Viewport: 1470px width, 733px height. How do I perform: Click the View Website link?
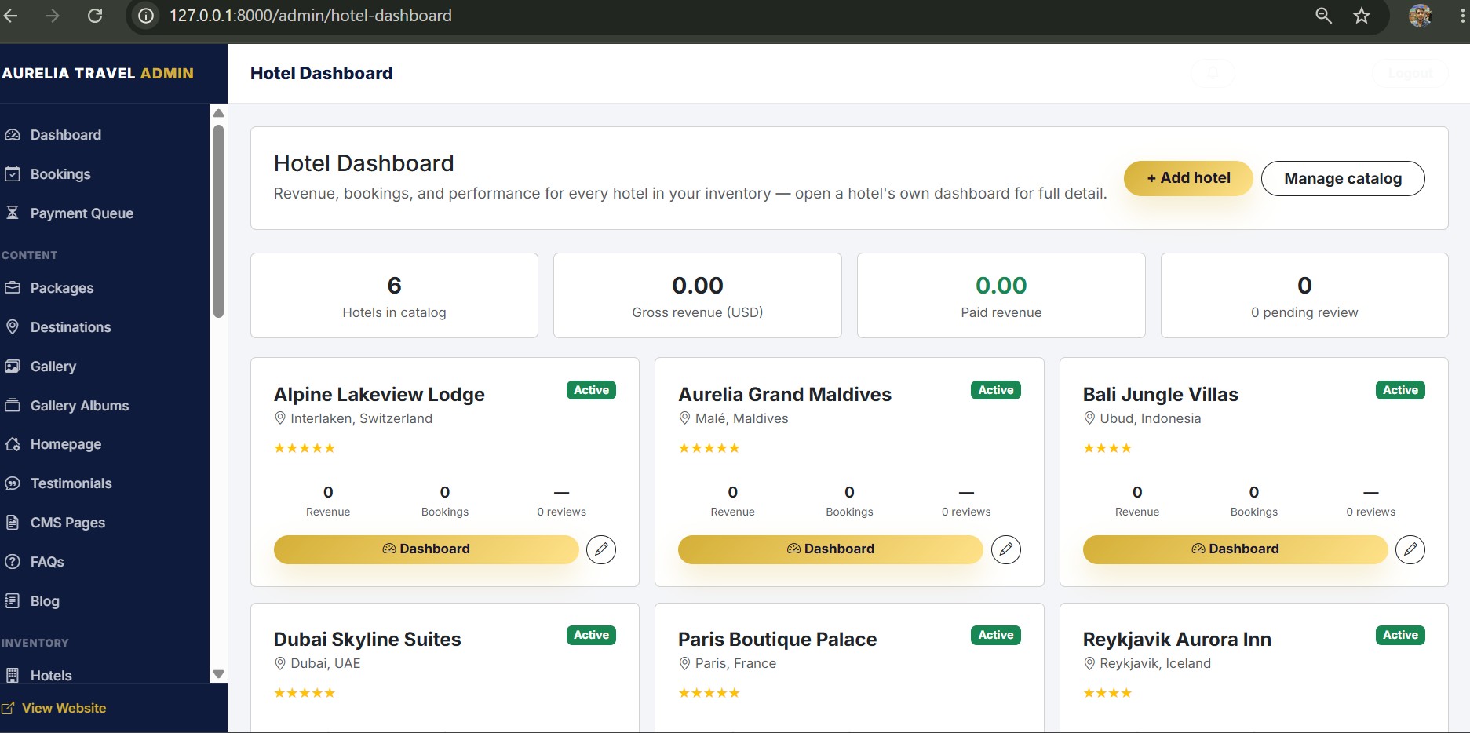64,708
